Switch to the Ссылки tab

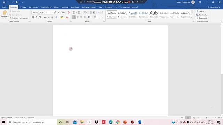click(x=65, y=7)
